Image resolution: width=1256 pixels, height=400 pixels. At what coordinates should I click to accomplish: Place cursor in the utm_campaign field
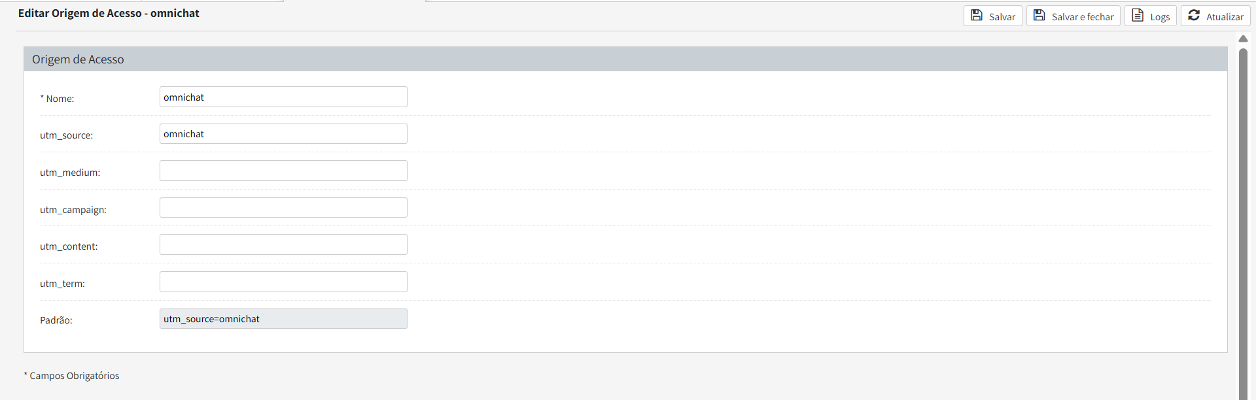pyautogui.click(x=283, y=208)
